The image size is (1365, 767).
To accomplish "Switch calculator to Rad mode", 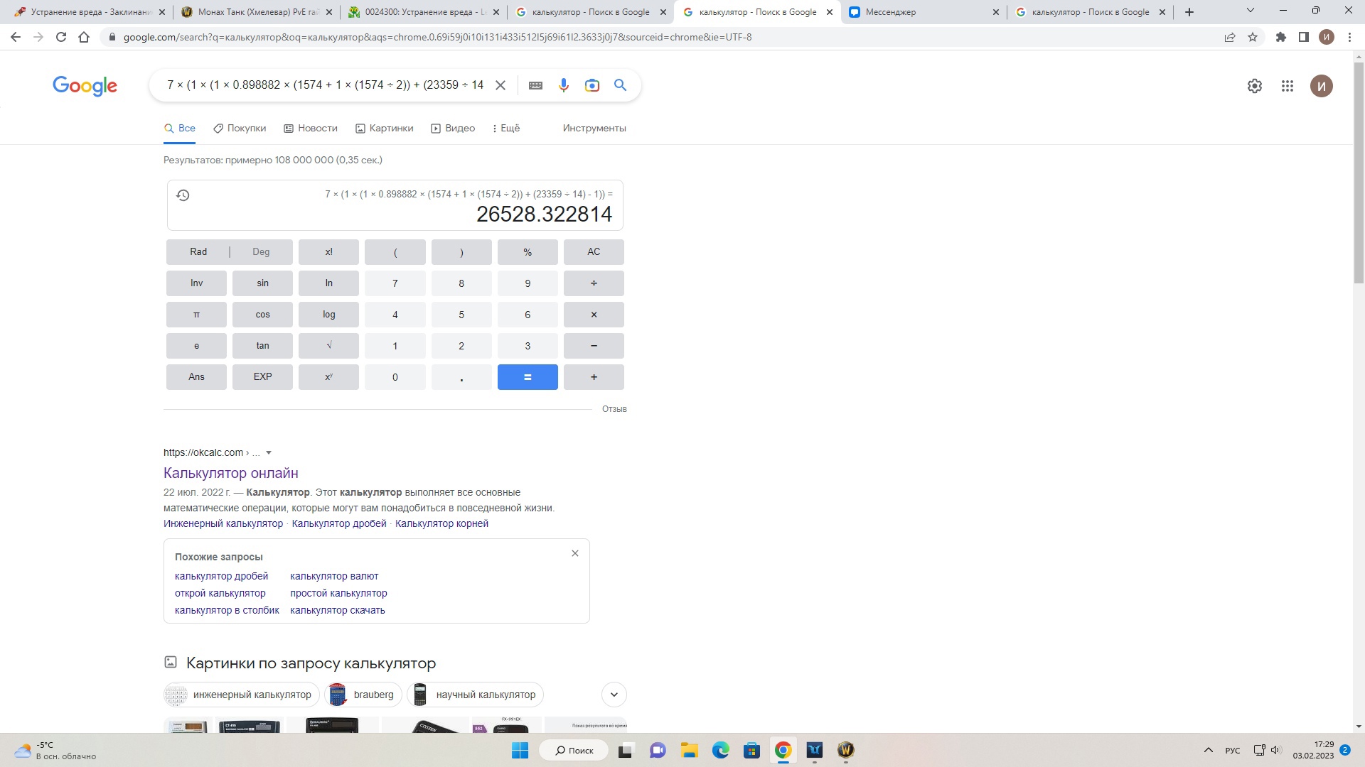I will 198,251.
